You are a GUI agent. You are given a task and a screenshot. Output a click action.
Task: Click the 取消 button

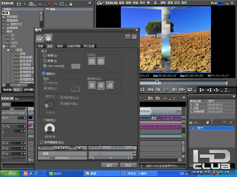[x=128, y=165]
